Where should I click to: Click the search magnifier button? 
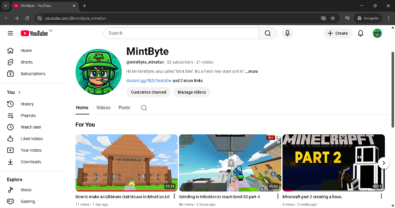click(x=267, y=33)
